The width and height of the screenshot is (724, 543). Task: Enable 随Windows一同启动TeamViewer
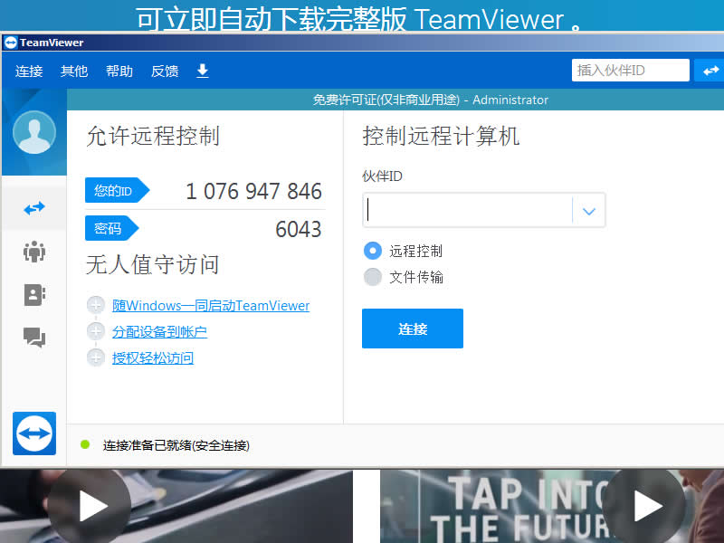[210, 306]
